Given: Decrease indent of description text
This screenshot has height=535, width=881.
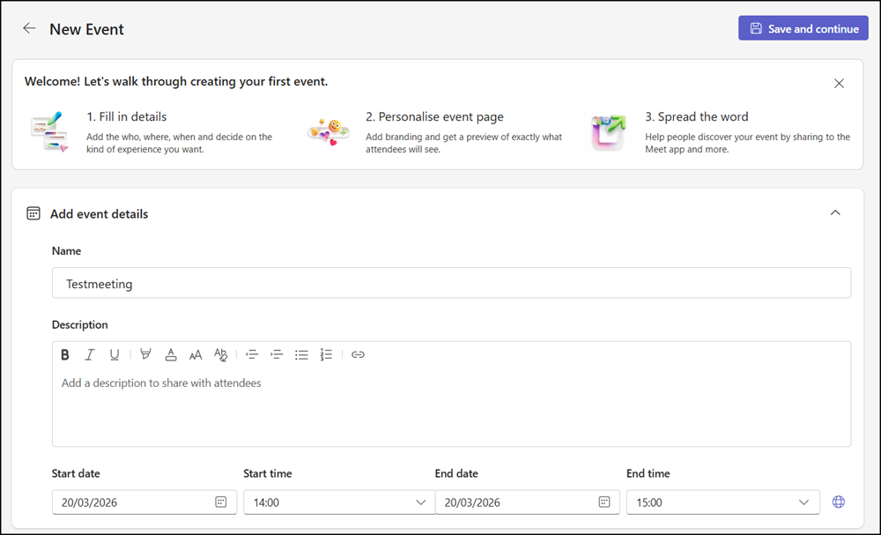Looking at the screenshot, I should (252, 354).
